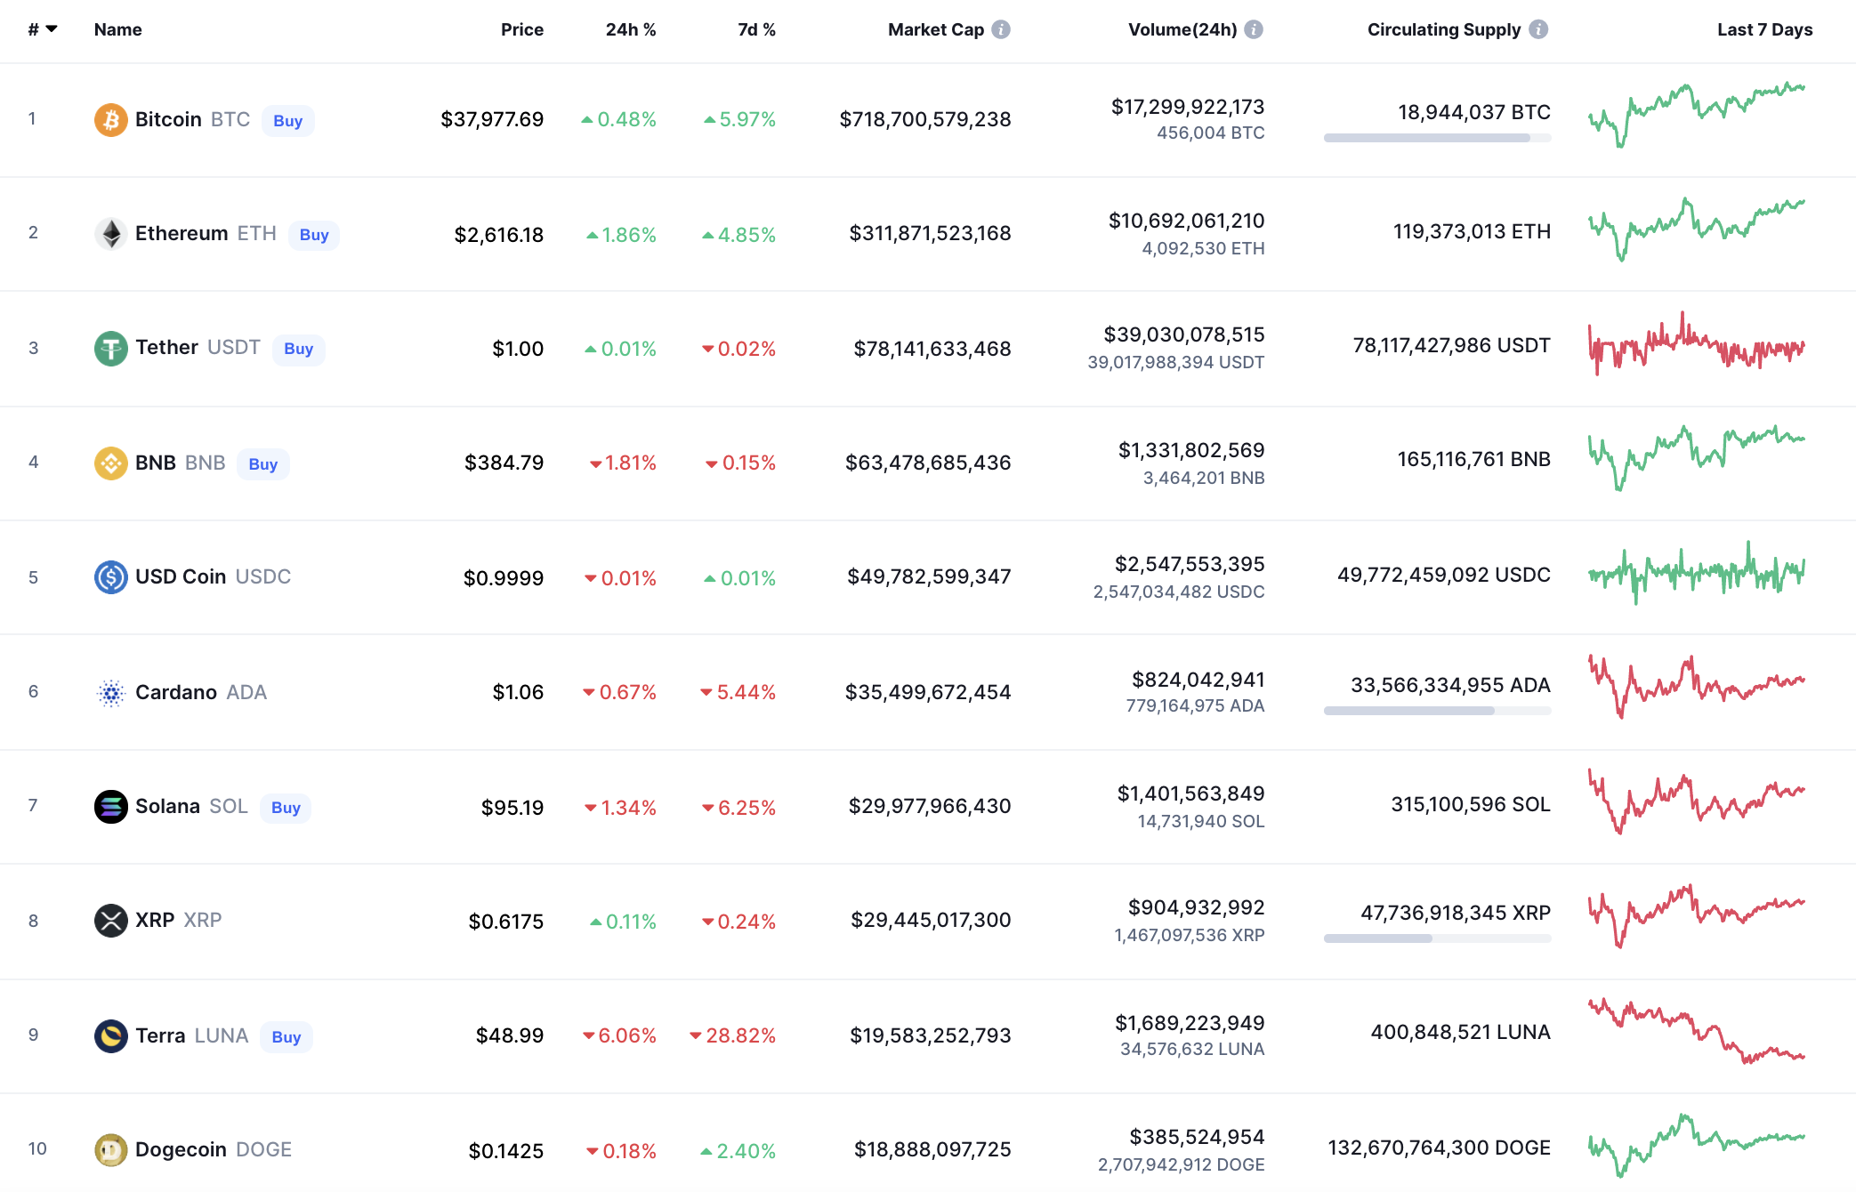Open XRP 7-day sparkline chart
Image resolution: width=1856 pixels, height=1192 pixels.
pos(1697,916)
